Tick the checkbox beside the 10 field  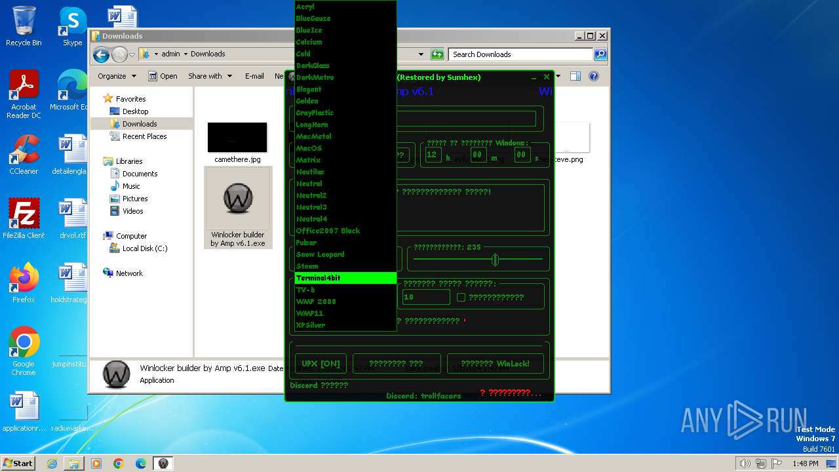point(461,297)
